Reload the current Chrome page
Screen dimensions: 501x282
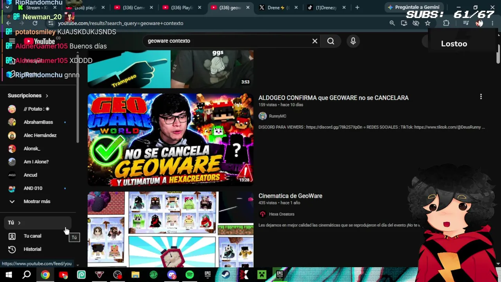(x=35, y=23)
